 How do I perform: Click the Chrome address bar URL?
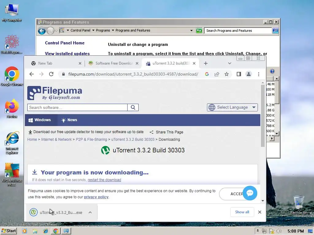133,74
